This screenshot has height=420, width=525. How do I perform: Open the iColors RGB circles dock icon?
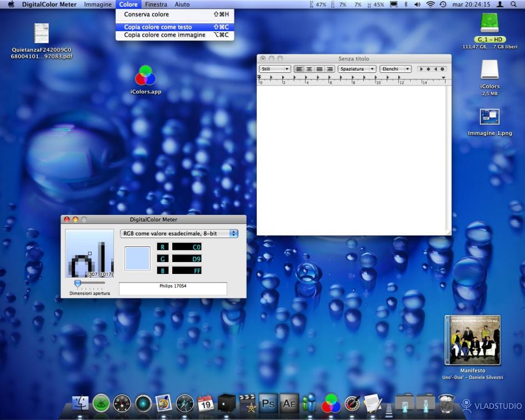tap(331, 403)
